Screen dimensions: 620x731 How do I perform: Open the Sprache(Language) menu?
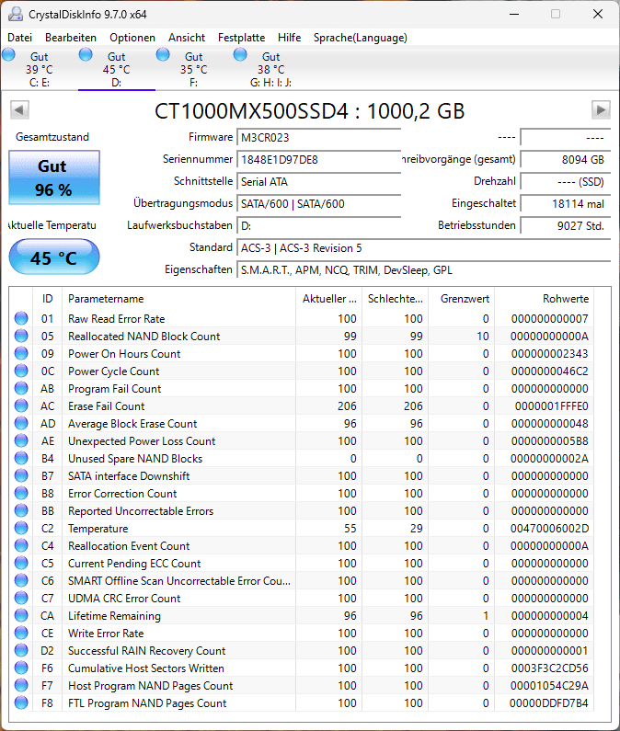361,38
